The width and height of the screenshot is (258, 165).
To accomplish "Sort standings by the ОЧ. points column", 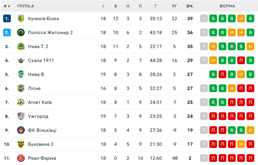I will 190,6.
